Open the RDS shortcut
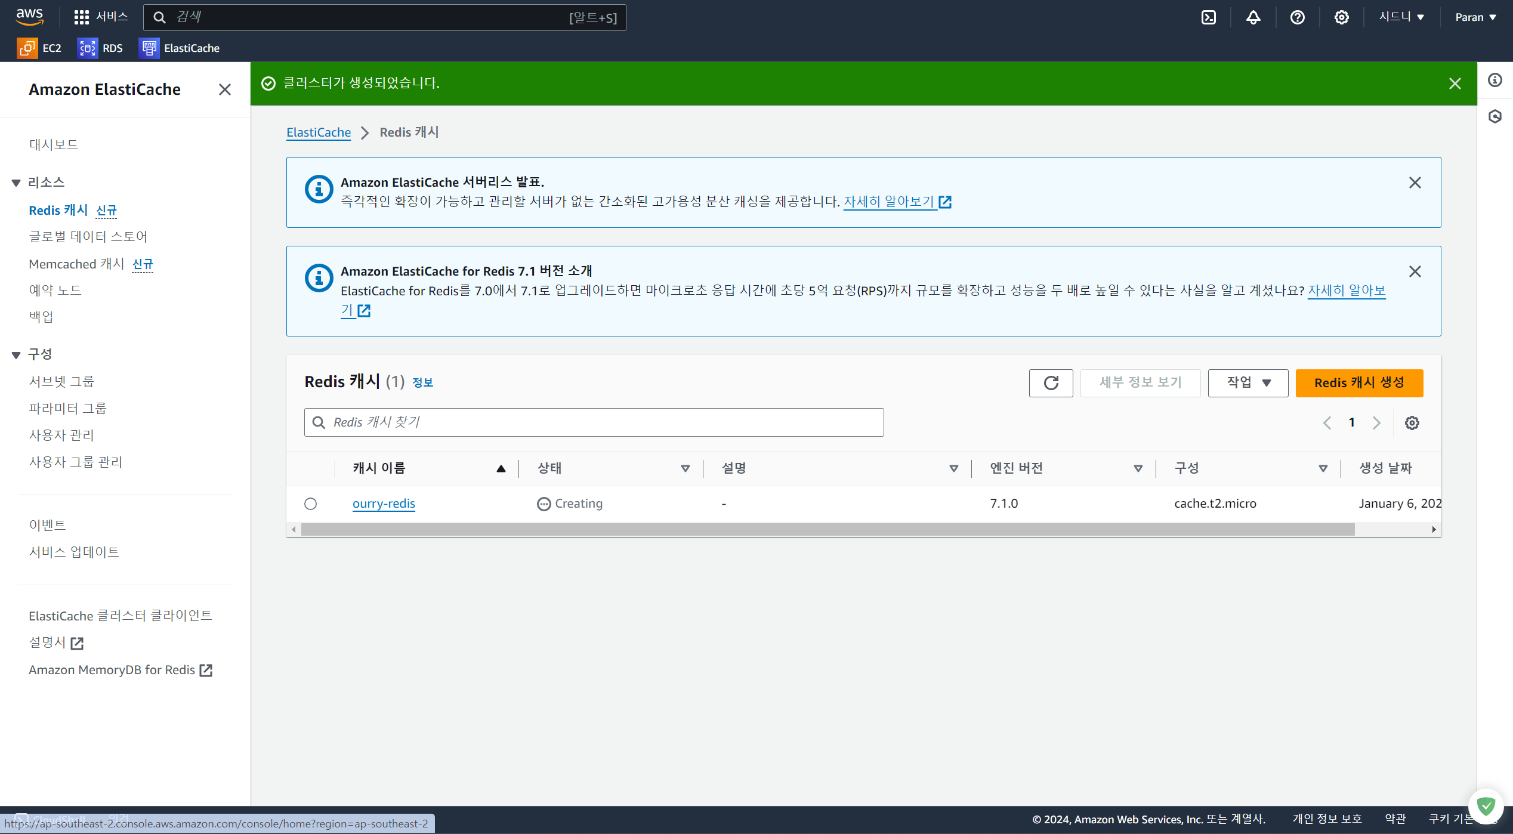Viewport: 1513px width, 834px height. point(100,48)
